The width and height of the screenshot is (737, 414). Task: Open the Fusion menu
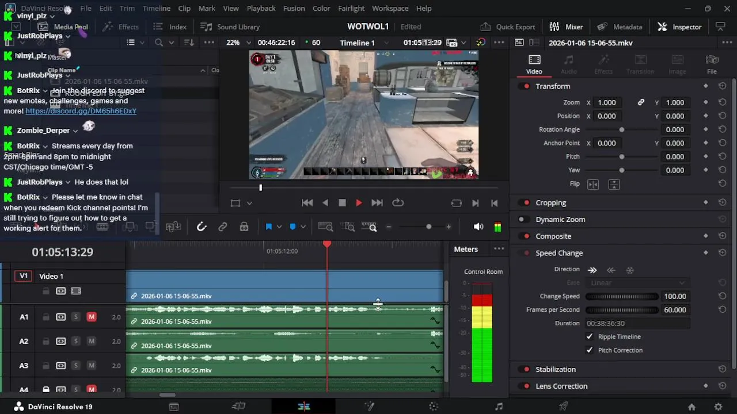click(294, 9)
